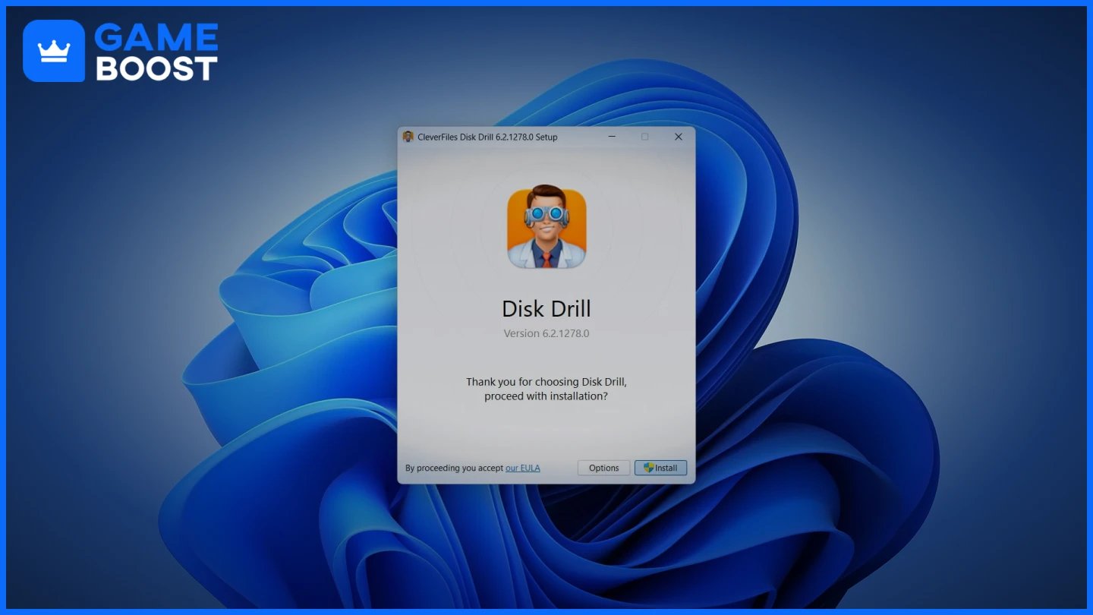
Task: Open the Options button
Action: (603, 468)
